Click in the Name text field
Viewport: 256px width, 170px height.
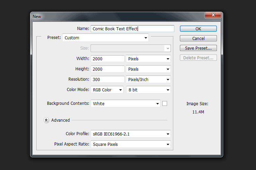click(x=132, y=29)
